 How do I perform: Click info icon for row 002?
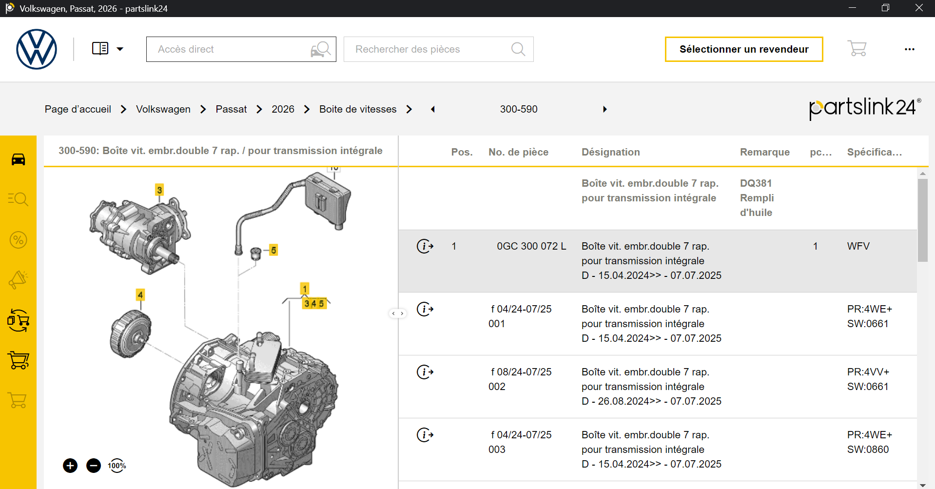click(x=425, y=372)
